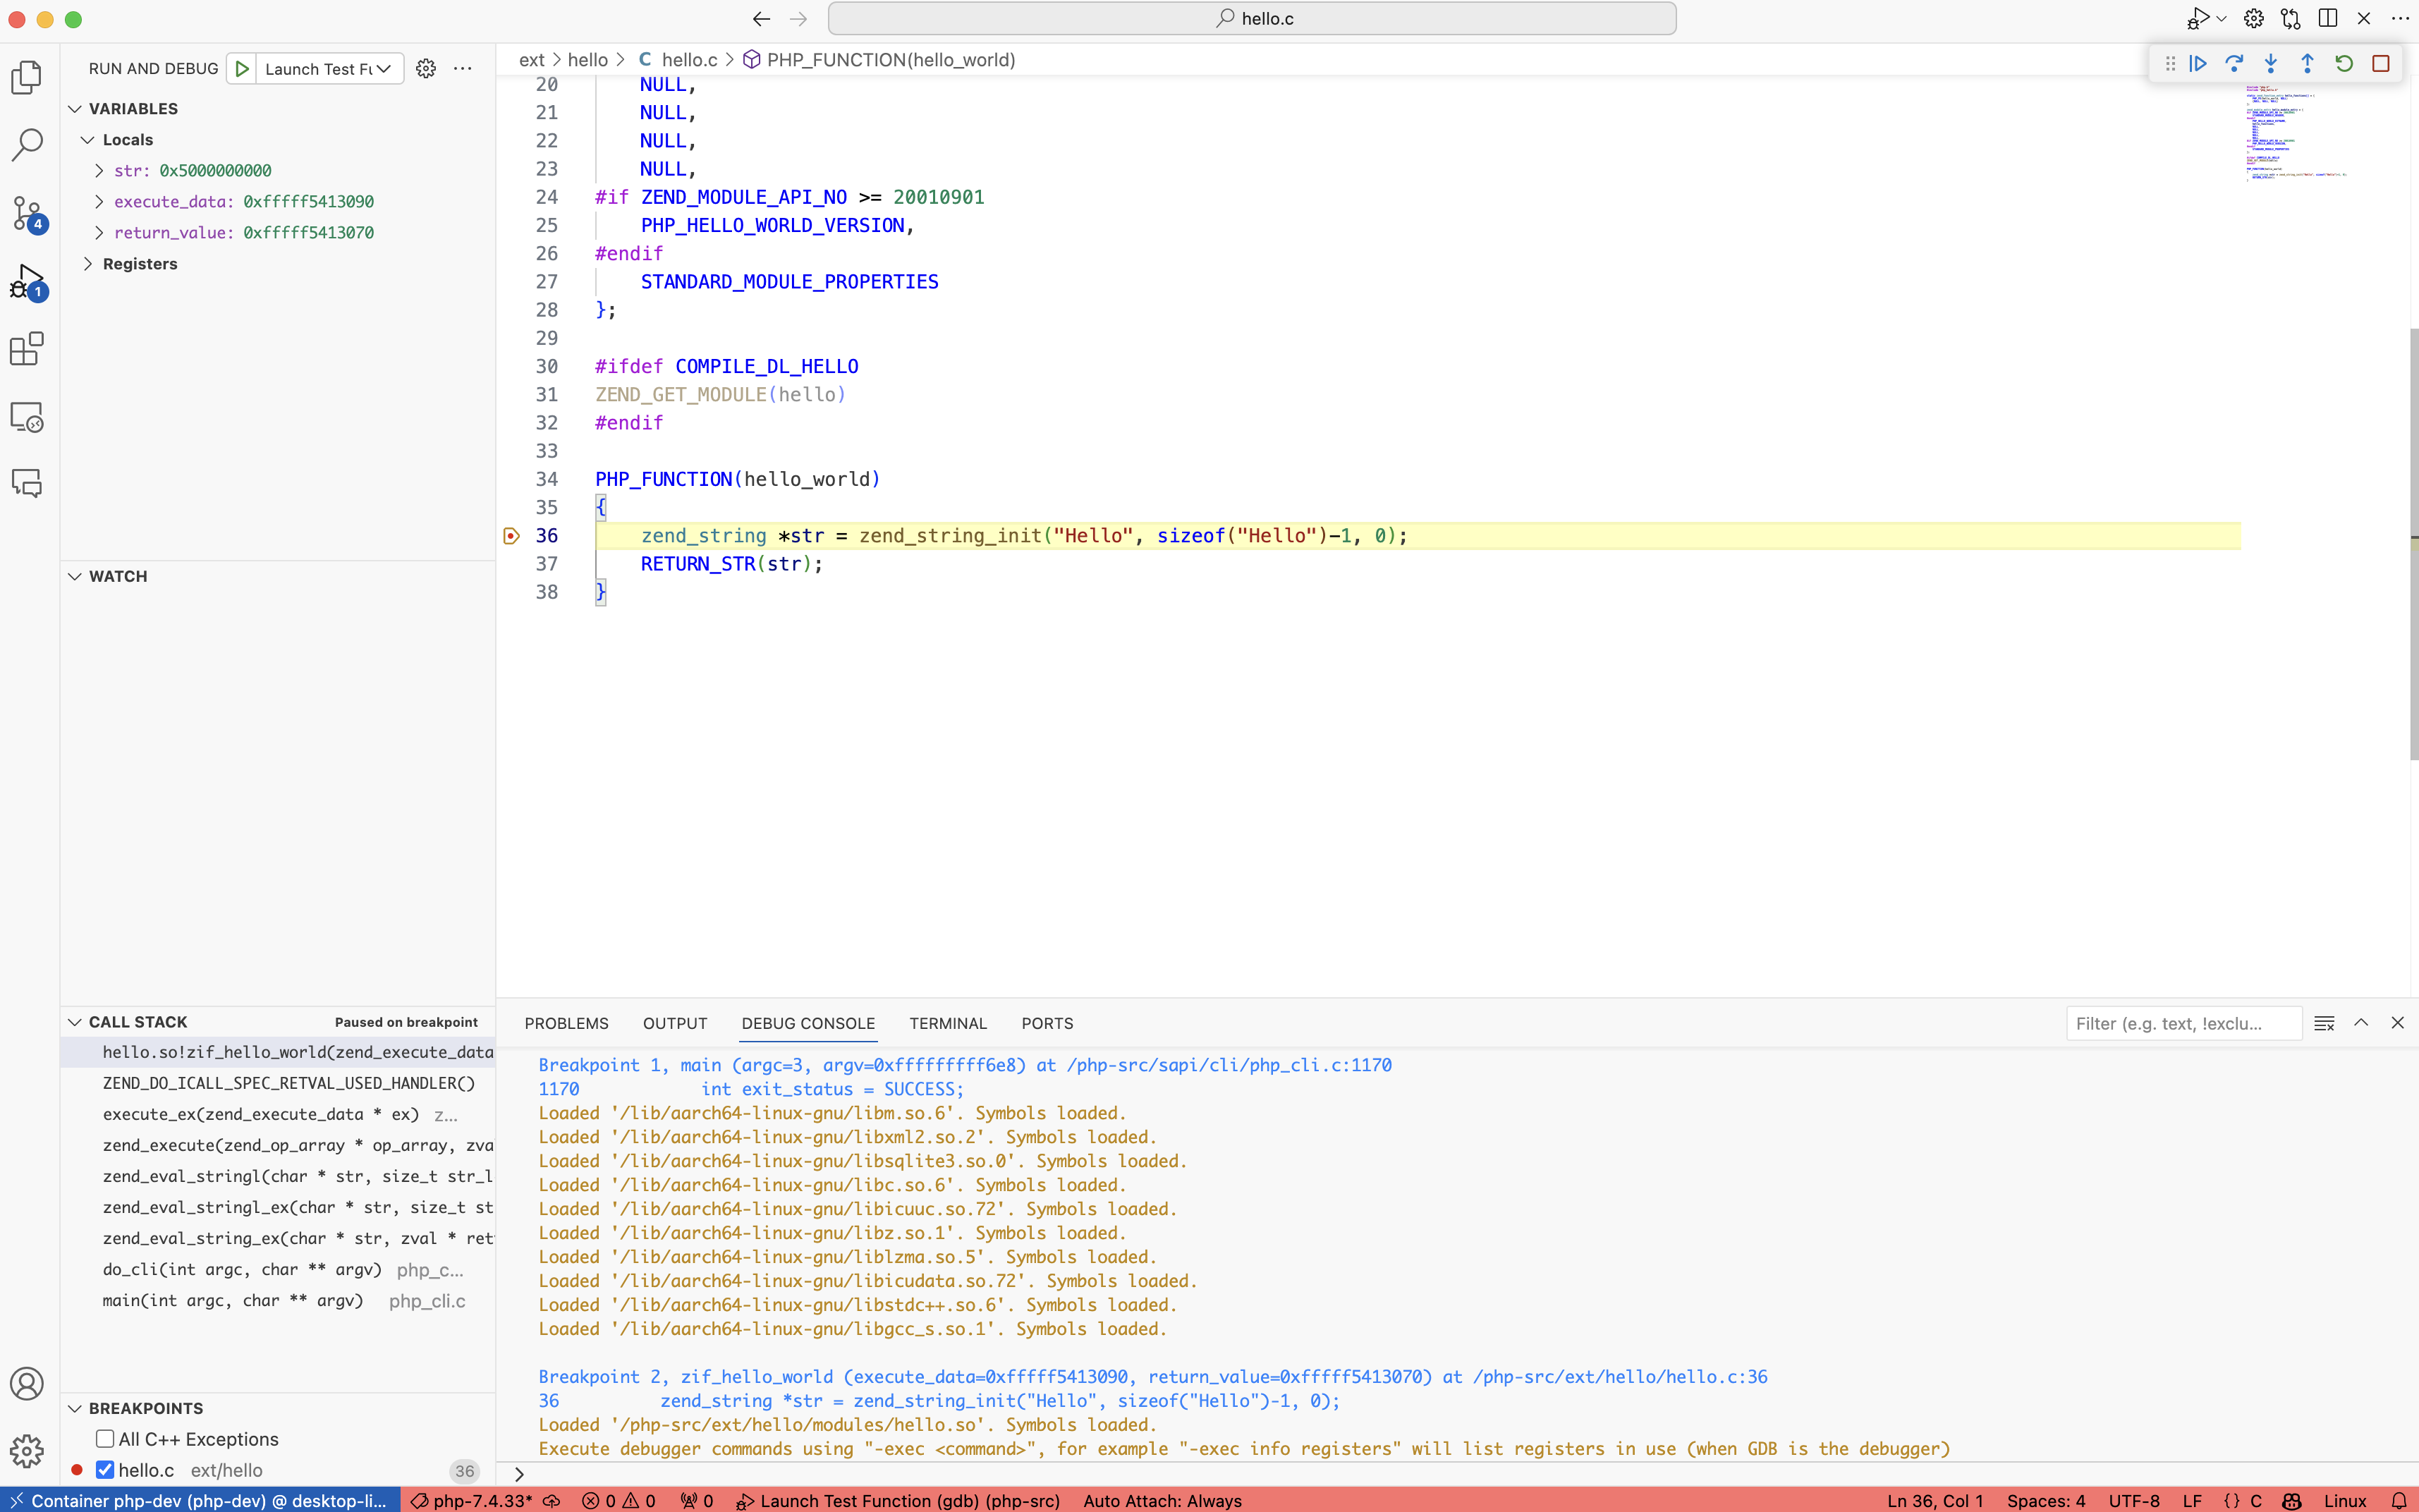Click Launch Test Function (gdb) status item
Image resolution: width=2419 pixels, height=1512 pixels.
(898, 1500)
